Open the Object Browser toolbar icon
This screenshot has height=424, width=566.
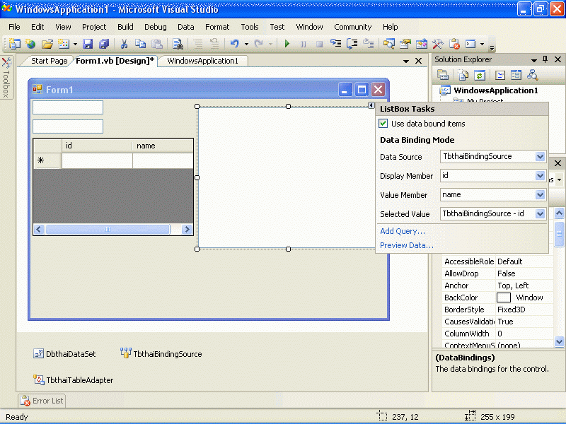point(422,44)
